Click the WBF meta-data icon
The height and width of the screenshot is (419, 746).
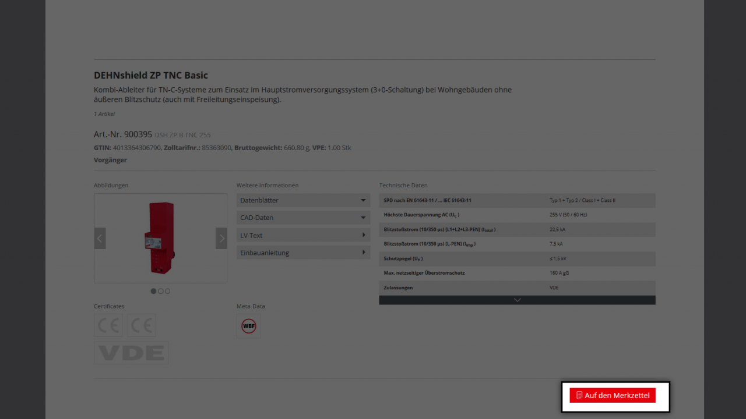[249, 326]
